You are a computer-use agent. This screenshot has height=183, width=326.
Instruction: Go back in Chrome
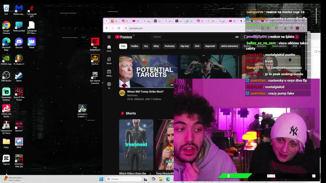[x=107, y=28]
